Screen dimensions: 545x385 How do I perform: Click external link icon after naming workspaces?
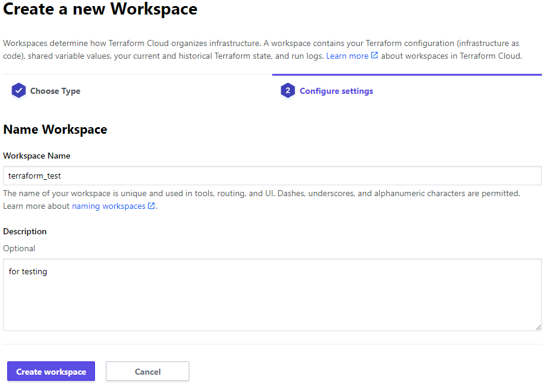tap(151, 206)
